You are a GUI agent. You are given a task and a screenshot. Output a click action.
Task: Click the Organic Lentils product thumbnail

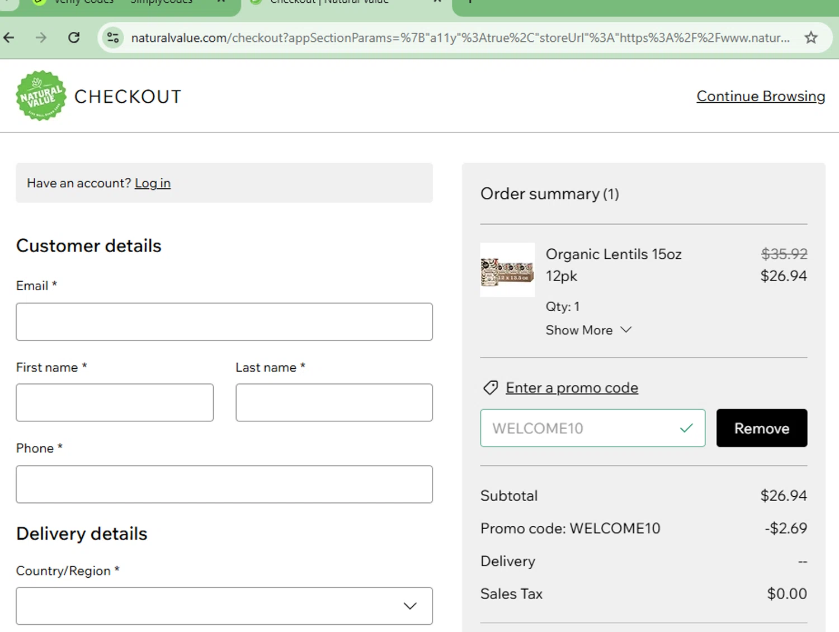click(x=507, y=270)
